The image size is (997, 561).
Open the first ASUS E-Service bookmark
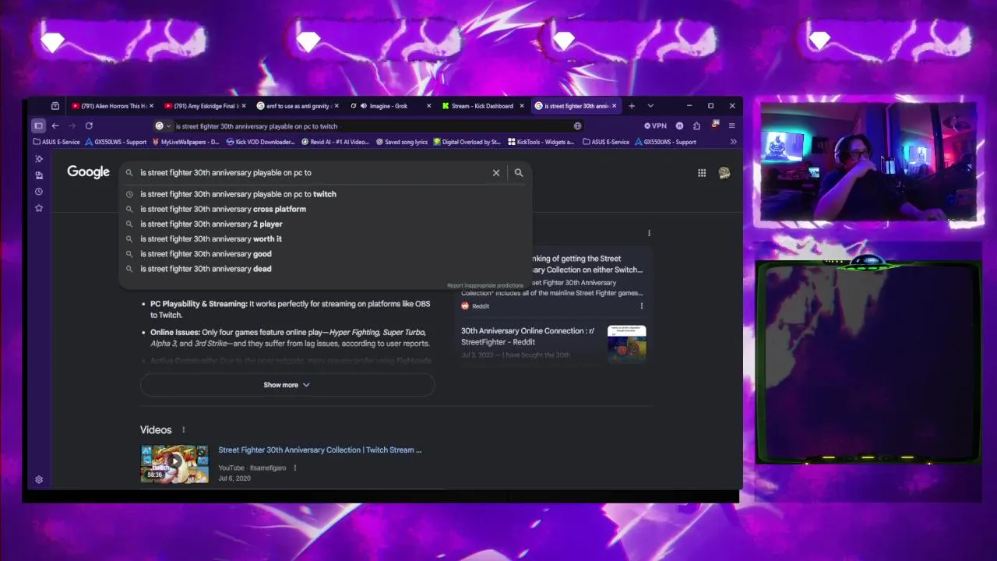[x=57, y=142]
